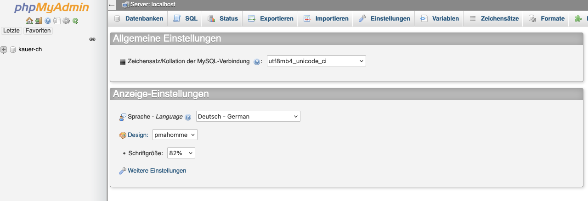Open the utf8mb4_unicode_ci collation dropdown
This screenshot has height=201, width=588.
point(316,61)
